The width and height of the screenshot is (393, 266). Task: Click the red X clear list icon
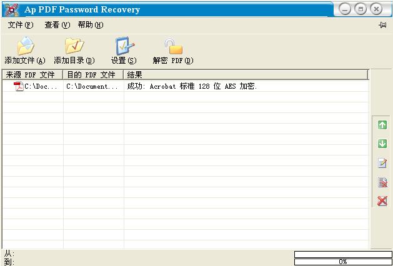tap(382, 201)
